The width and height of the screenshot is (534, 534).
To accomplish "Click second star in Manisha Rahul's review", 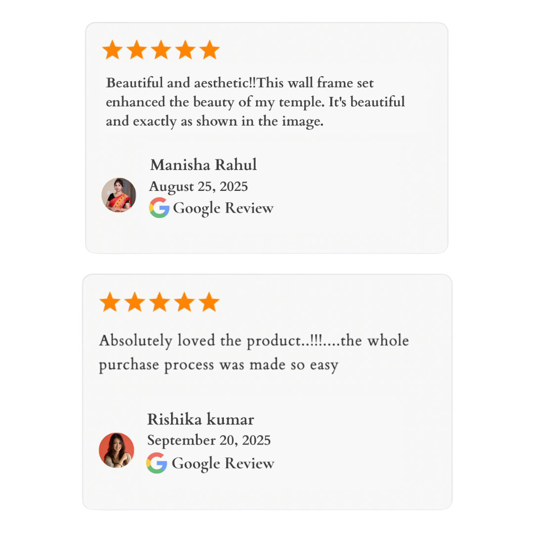I will (x=136, y=50).
